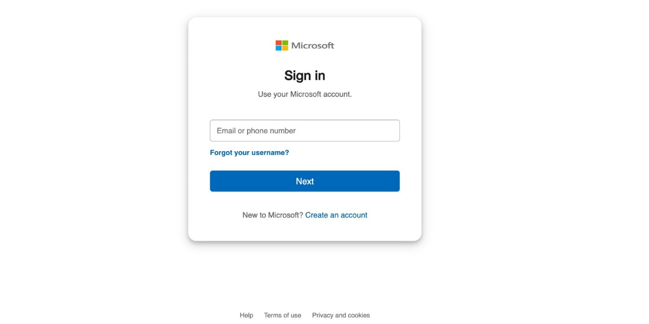
Task: Click the text Use your Microsoft account
Action: click(x=304, y=93)
